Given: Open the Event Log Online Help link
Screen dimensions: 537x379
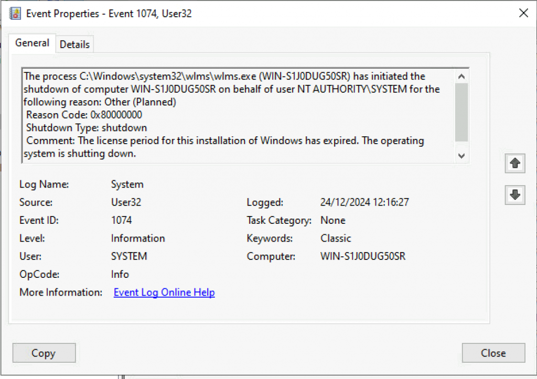Looking at the screenshot, I should point(164,293).
